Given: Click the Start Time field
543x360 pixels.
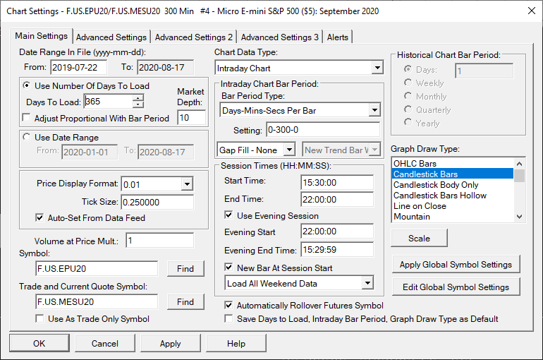Looking at the screenshot, I should click(337, 182).
